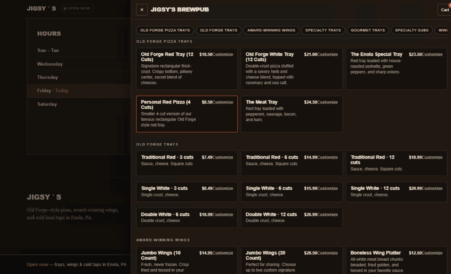Customize Old Forge White Tray (12 Cuts)

(x=327, y=54)
